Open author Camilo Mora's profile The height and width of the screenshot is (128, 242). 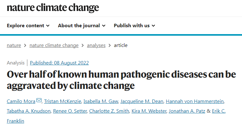coord(21,101)
